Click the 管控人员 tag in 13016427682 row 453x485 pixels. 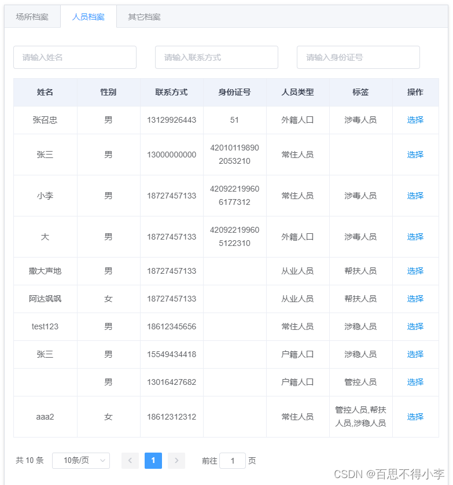pyautogui.click(x=361, y=383)
